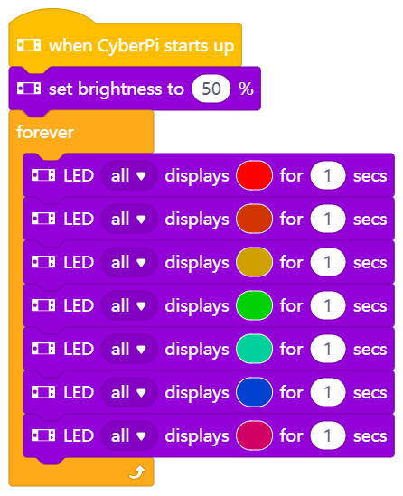Open the orange-brown color swatch

coord(254,219)
